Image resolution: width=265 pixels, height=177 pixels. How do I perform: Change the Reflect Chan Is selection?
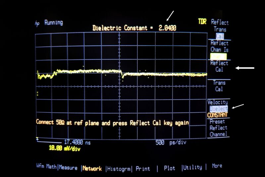(x=219, y=50)
